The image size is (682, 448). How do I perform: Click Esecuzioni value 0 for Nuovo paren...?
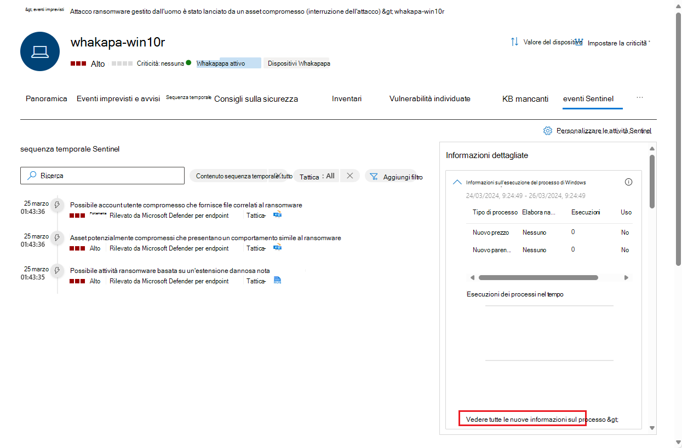coord(573,249)
